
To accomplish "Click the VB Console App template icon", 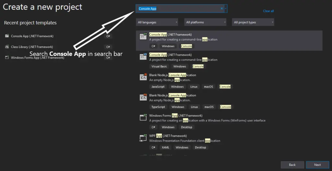I will (x=143, y=57).
